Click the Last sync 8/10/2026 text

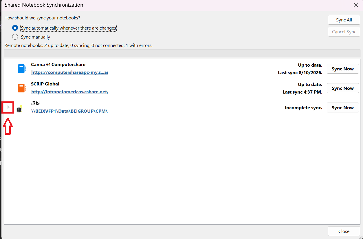pyautogui.click(x=300, y=73)
